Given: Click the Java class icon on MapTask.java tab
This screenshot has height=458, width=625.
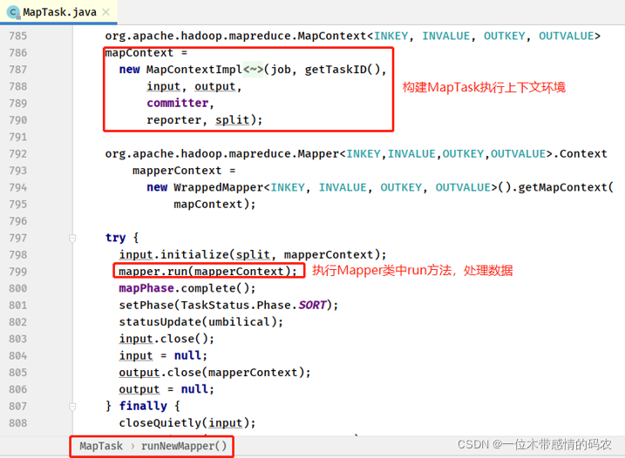Looking at the screenshot, I should click(x=13, y=11).
